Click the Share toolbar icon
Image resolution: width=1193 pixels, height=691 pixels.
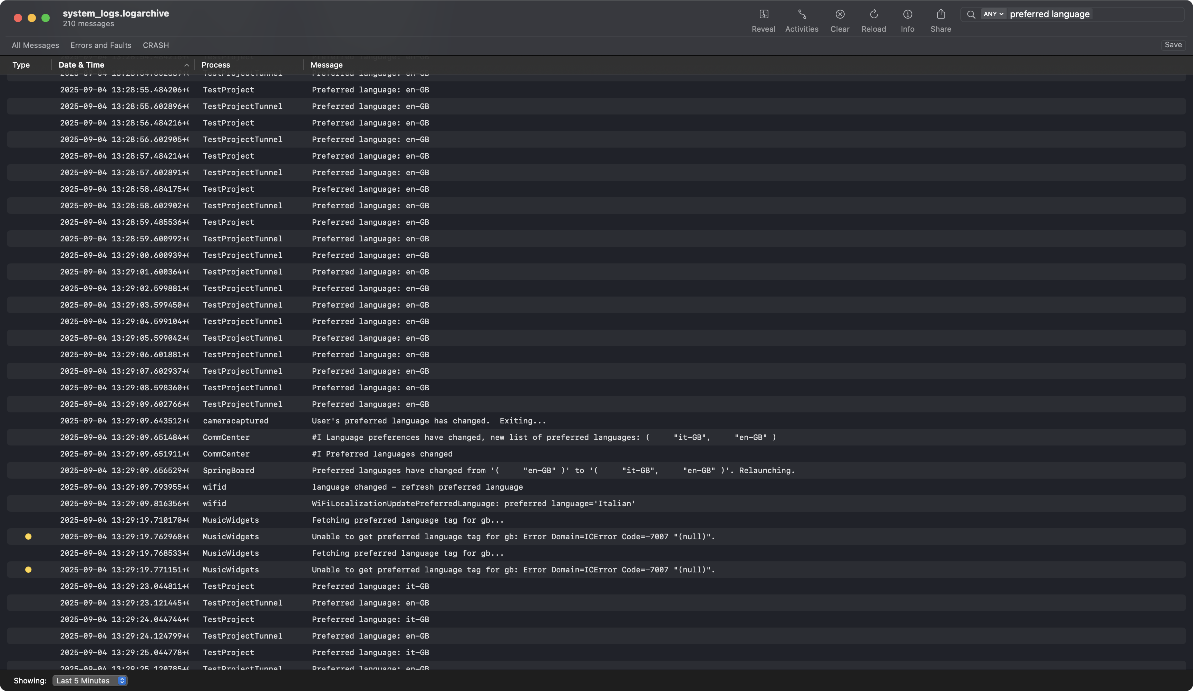coord(941,14)
